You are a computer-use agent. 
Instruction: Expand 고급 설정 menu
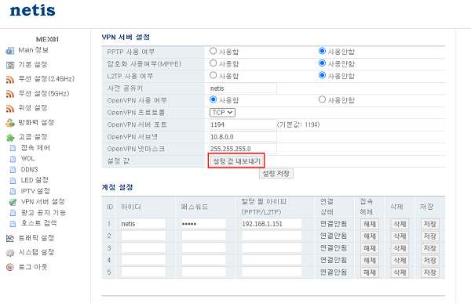(x=33, y=137)
